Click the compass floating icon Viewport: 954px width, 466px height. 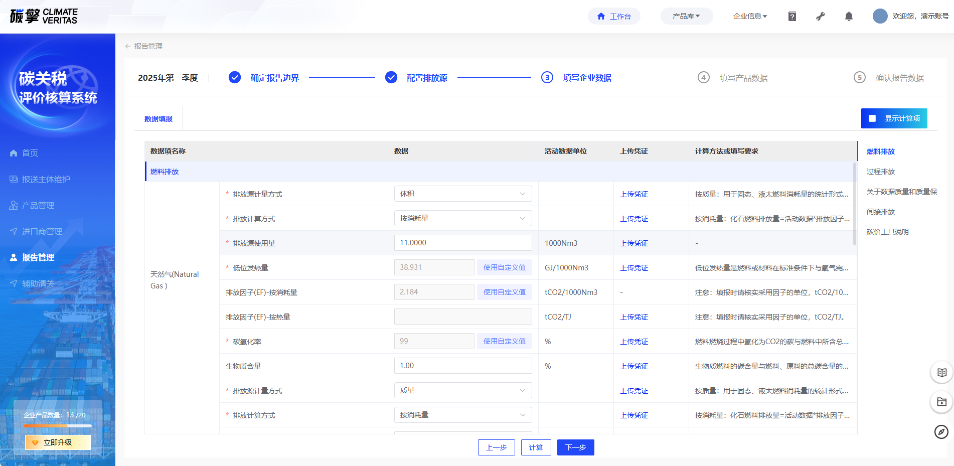(941, 431)
